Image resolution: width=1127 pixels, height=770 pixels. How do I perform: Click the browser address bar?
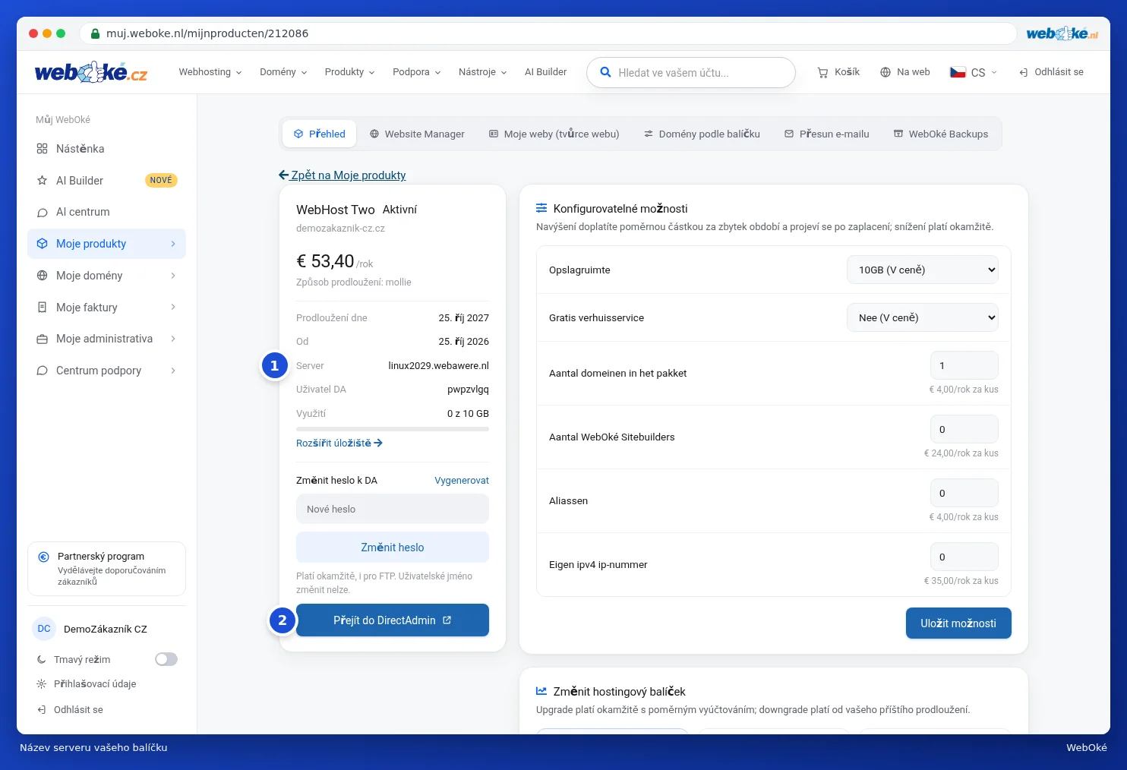tap(548, 33)
